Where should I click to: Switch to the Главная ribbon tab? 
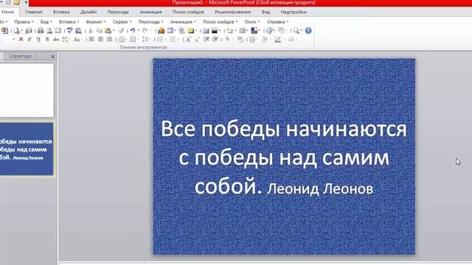point(34,12)
